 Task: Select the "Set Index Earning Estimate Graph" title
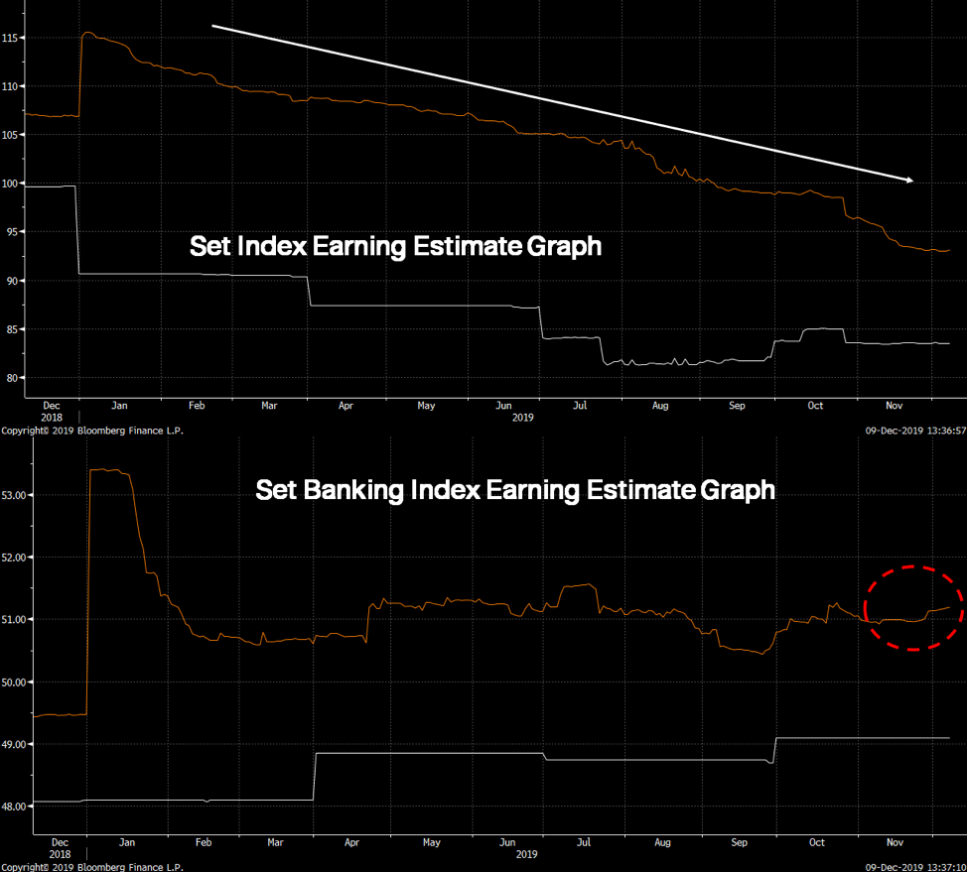395,246
